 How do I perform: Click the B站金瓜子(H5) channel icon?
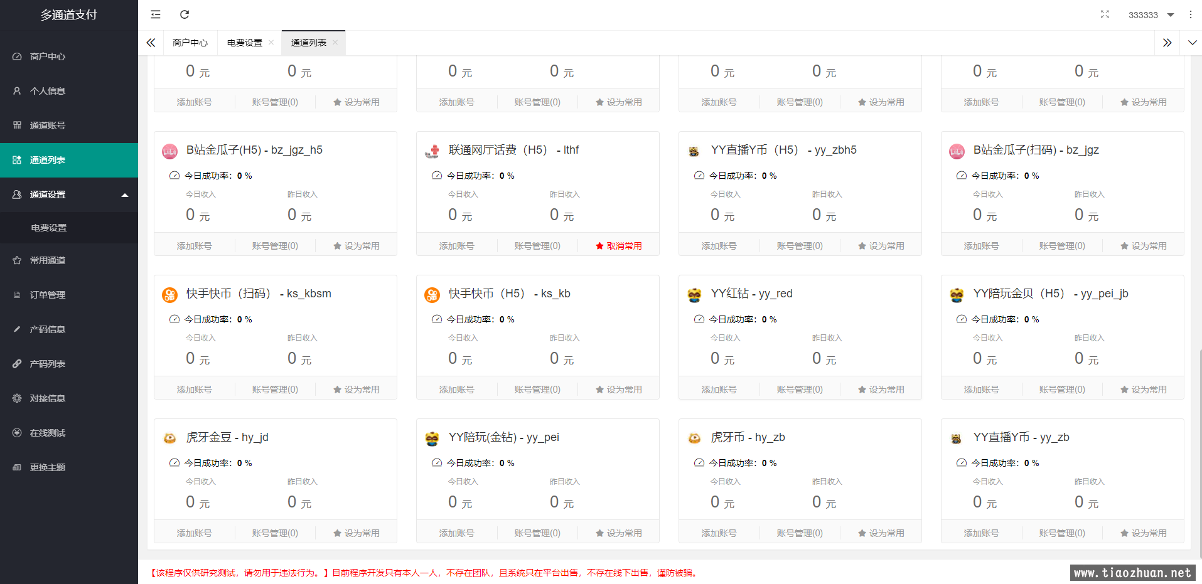tap(170, 151)
